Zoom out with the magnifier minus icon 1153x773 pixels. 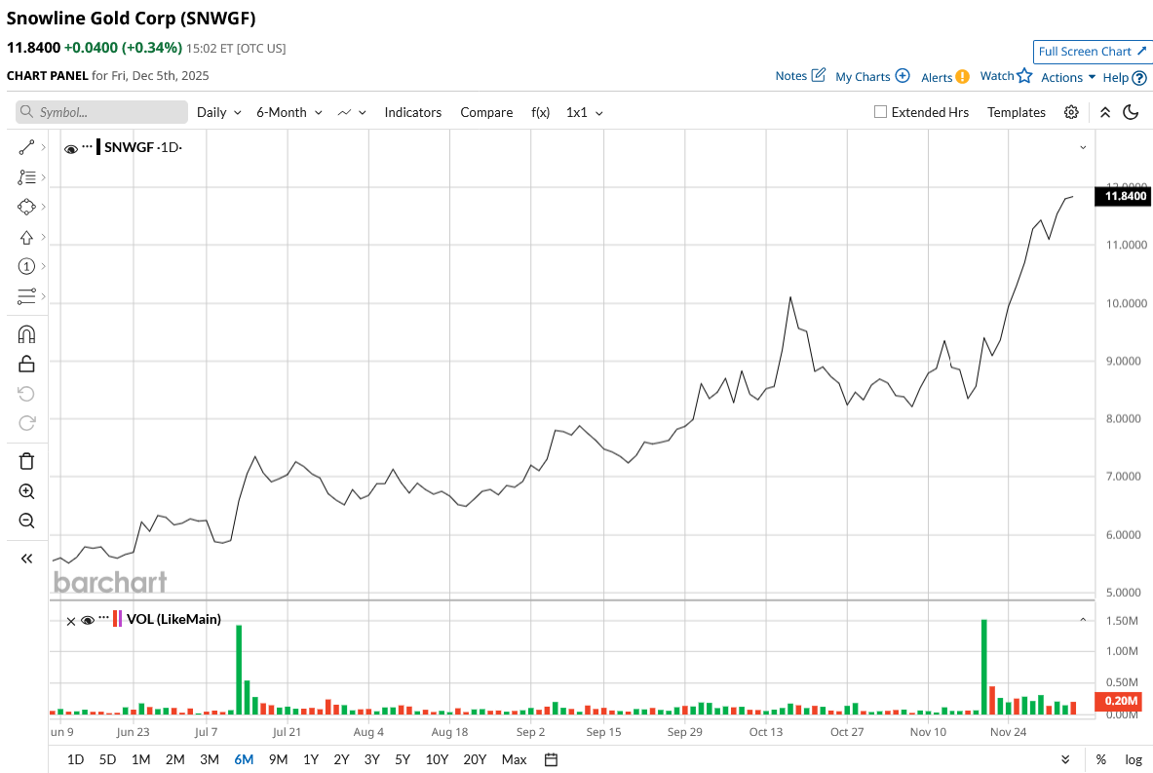click(26, 521)
